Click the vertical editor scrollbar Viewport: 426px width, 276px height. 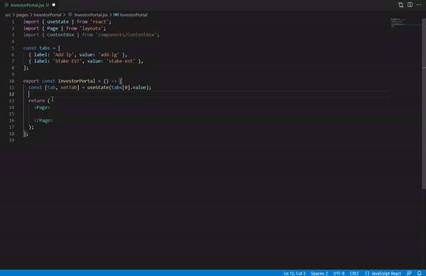pos(424,103)
